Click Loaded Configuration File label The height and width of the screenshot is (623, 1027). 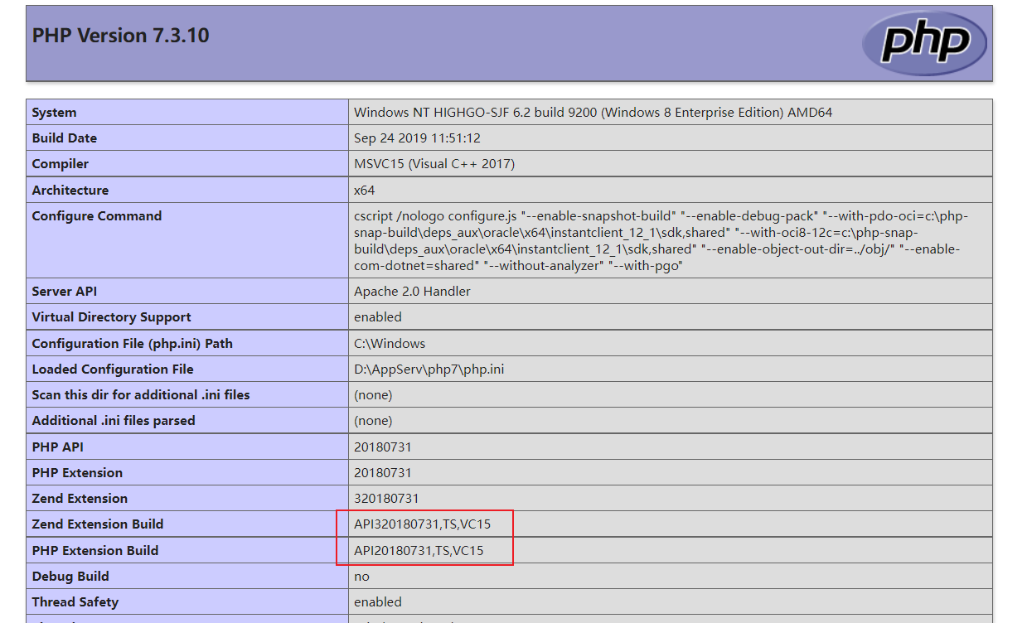tap(113, 369)
